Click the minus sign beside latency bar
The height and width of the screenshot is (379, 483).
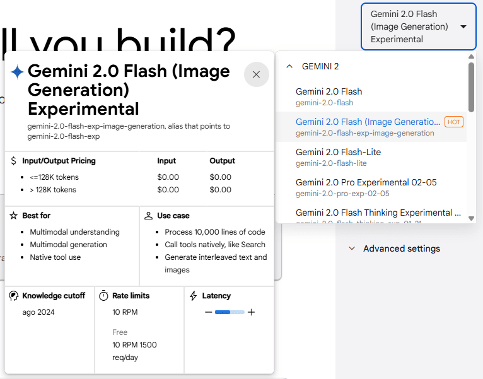pos(208,312)
